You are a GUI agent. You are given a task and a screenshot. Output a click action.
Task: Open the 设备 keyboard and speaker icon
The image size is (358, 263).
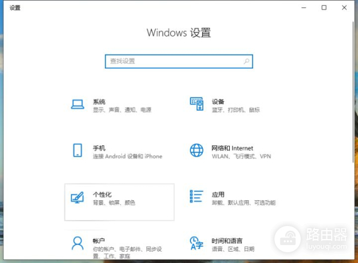[x=196, y=104]
